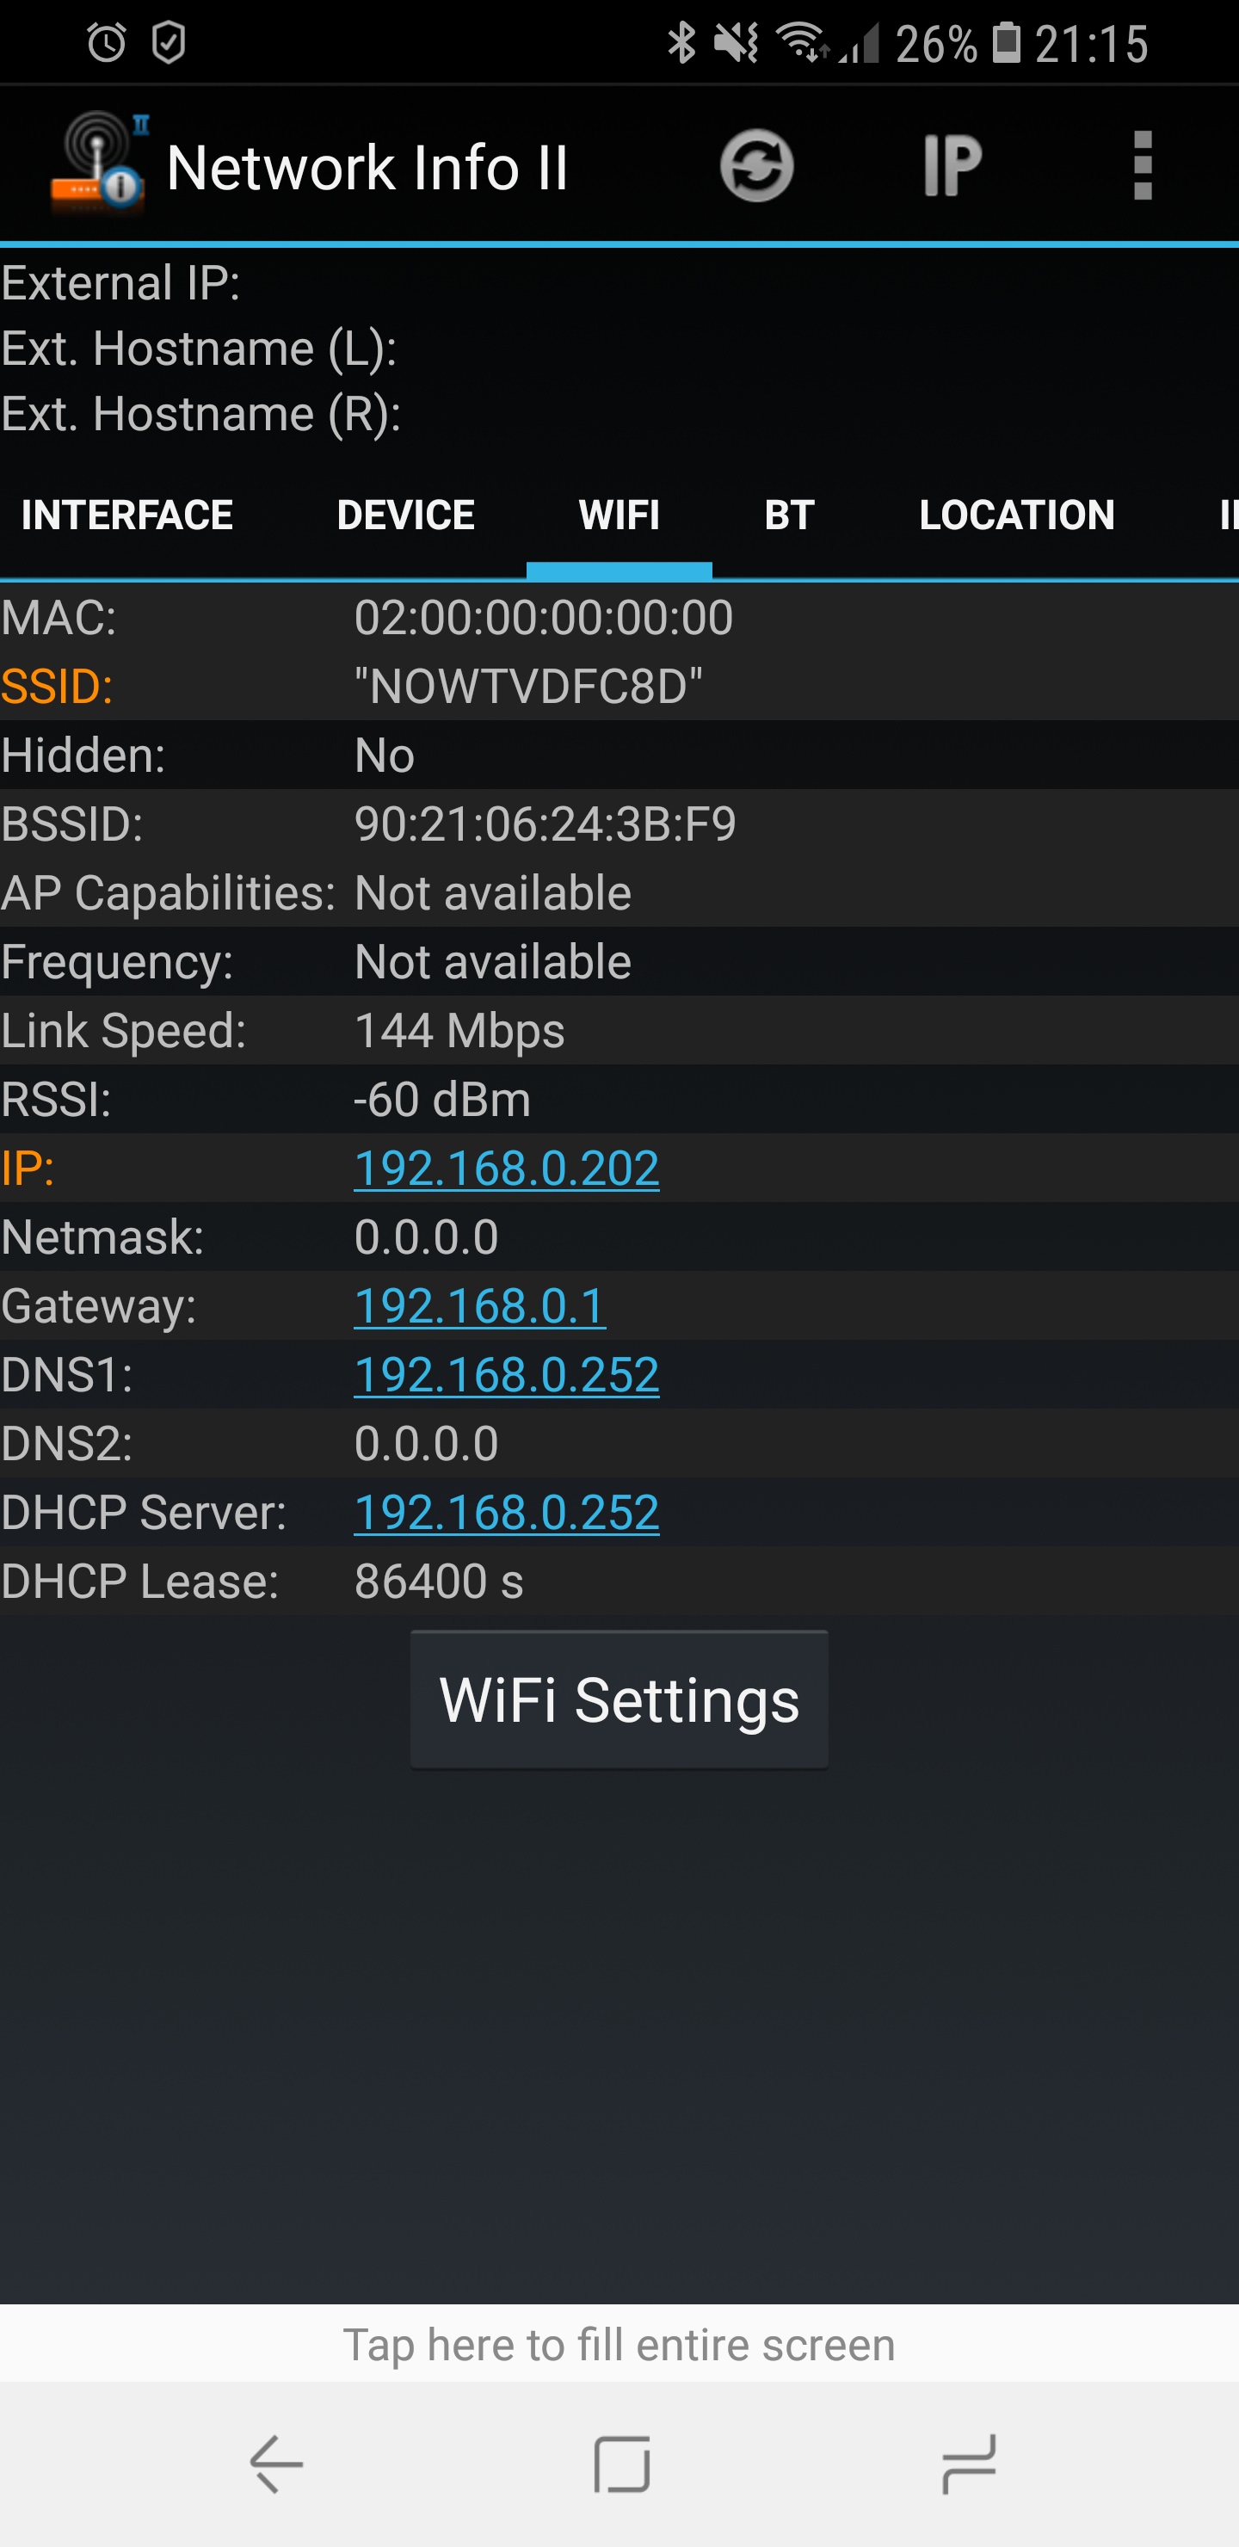Tap the alarm clock status bar icon
The height and width of the screenshot is (2547, 1239).
(107, 42)
